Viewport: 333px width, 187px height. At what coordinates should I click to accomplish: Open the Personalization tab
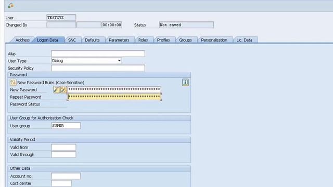click(x=214, y=40)
